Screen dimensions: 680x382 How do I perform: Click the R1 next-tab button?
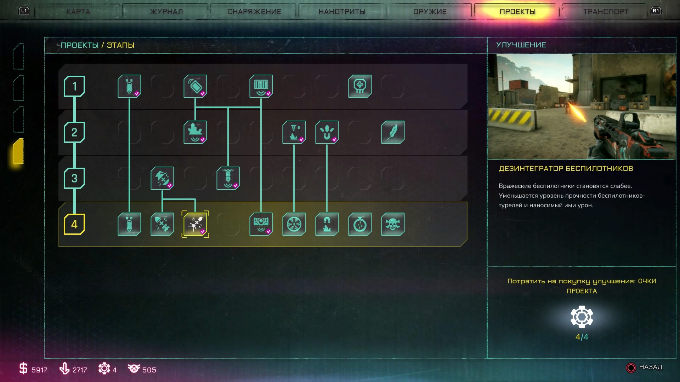pyautogui.click(x=656, y=11)
